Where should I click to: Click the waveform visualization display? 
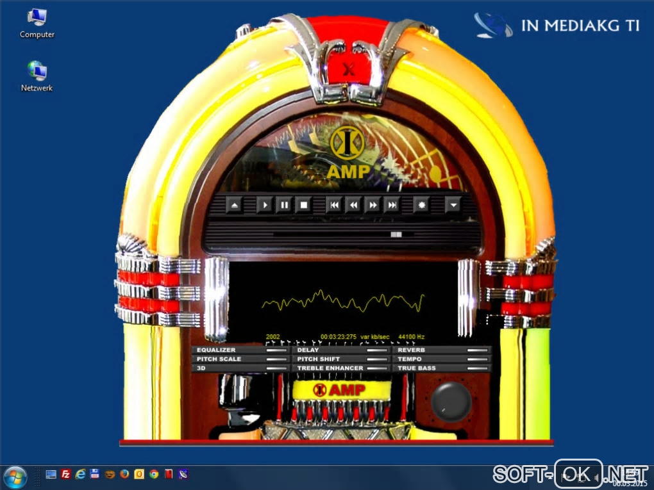coord(343,301)
